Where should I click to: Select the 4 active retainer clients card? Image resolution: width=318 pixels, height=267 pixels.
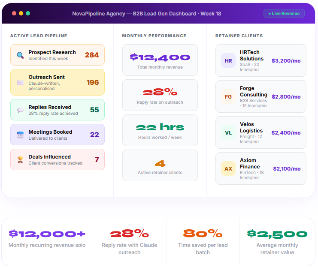tap(160, 165)
